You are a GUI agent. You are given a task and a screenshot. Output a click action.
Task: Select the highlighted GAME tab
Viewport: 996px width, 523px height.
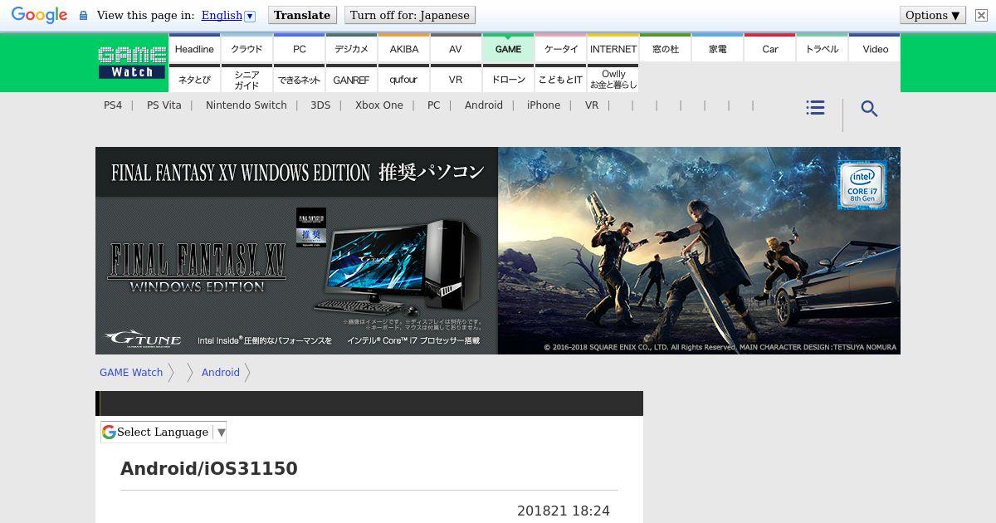tap(508, 49)
